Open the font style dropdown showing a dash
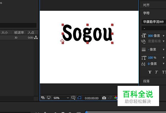The width and height of the screenshot is (166, 113). (x=154, y=28)
